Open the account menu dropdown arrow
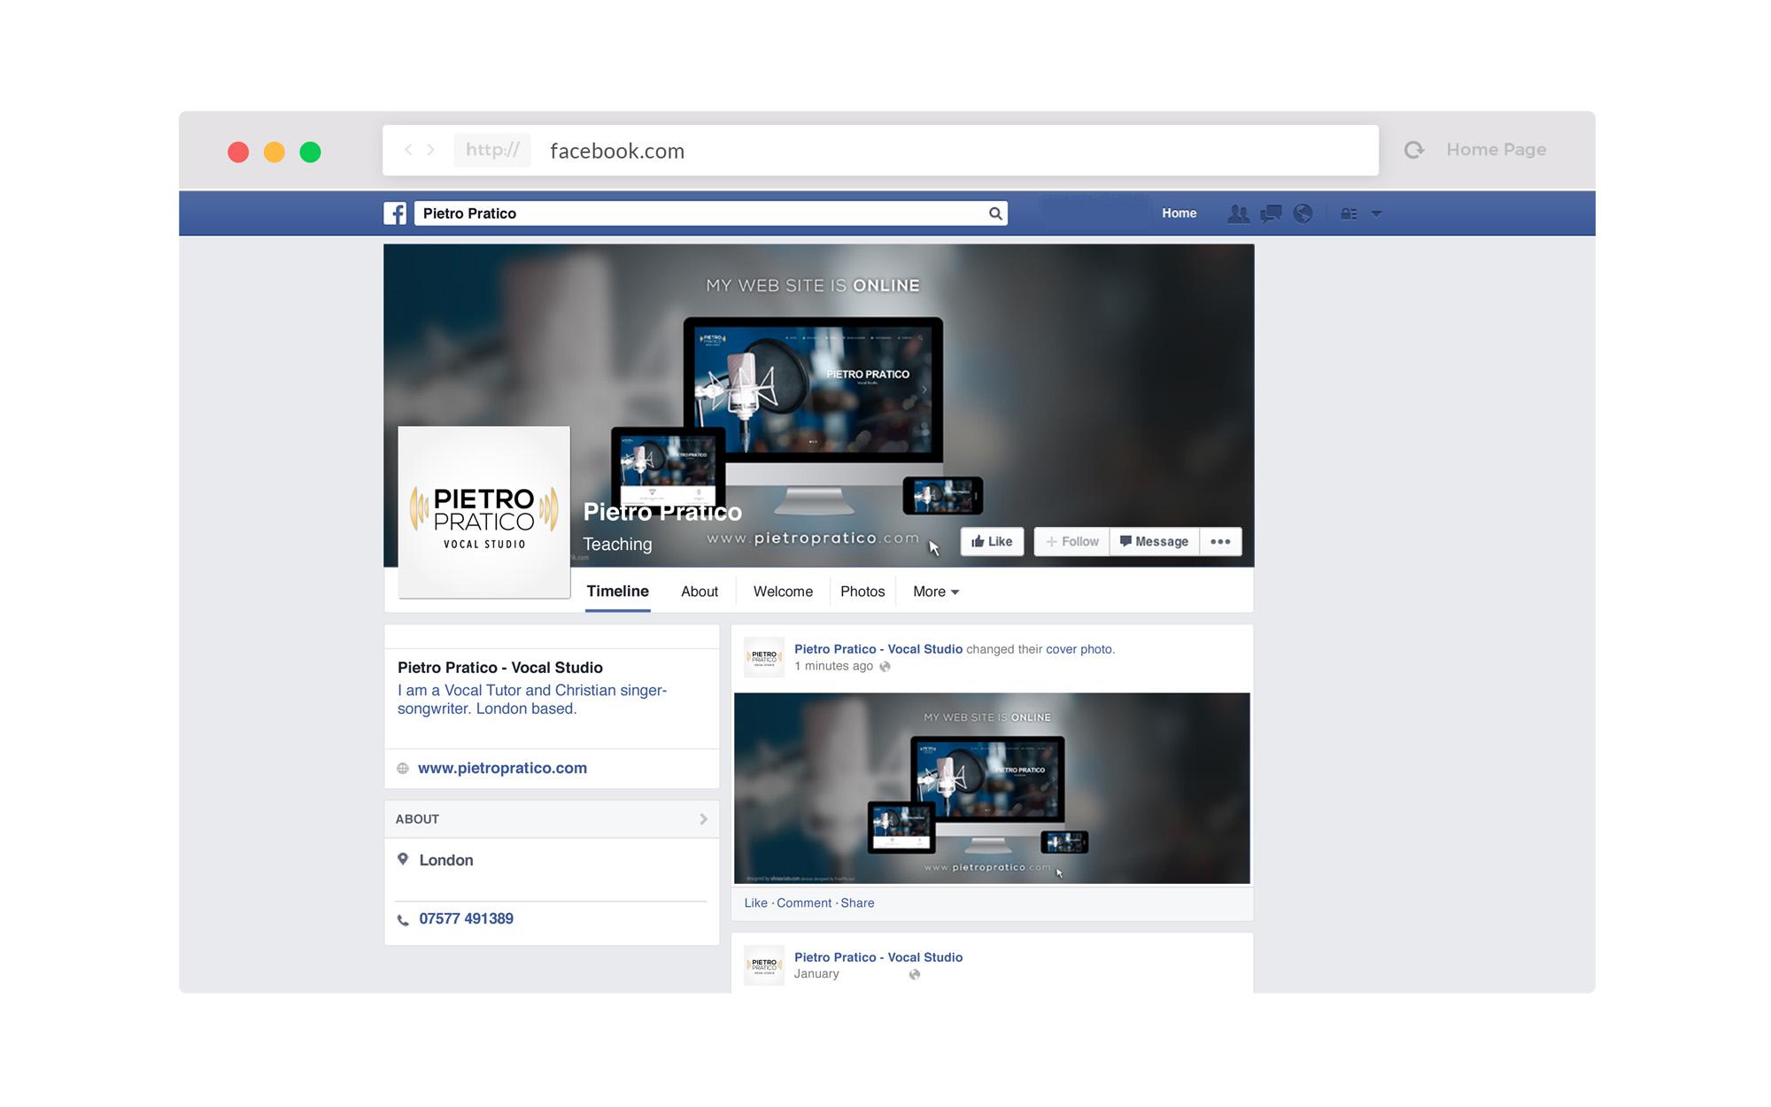 tap(1376, 213)
